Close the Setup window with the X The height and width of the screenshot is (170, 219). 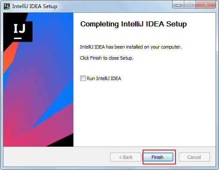tap(206, 5)
